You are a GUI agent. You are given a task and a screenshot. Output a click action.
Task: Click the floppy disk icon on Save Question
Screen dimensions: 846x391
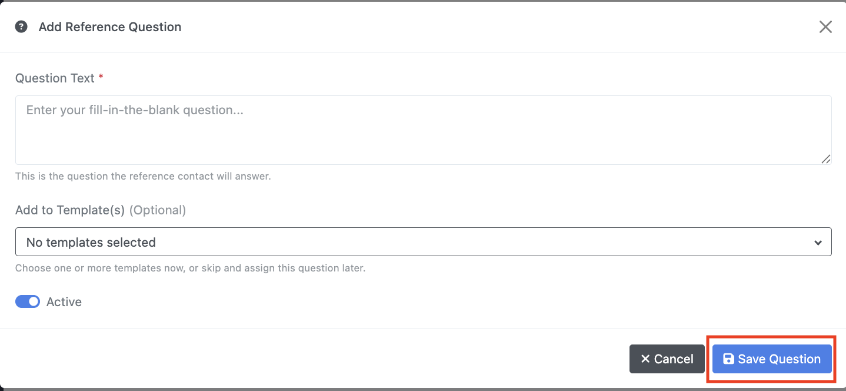pos(728,359)
